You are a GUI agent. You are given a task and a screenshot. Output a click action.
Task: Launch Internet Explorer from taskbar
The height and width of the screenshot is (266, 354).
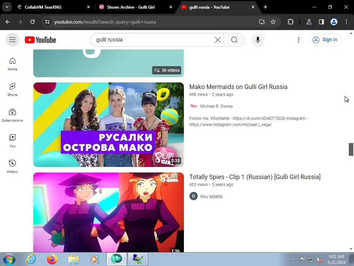[x=31, y=259]
